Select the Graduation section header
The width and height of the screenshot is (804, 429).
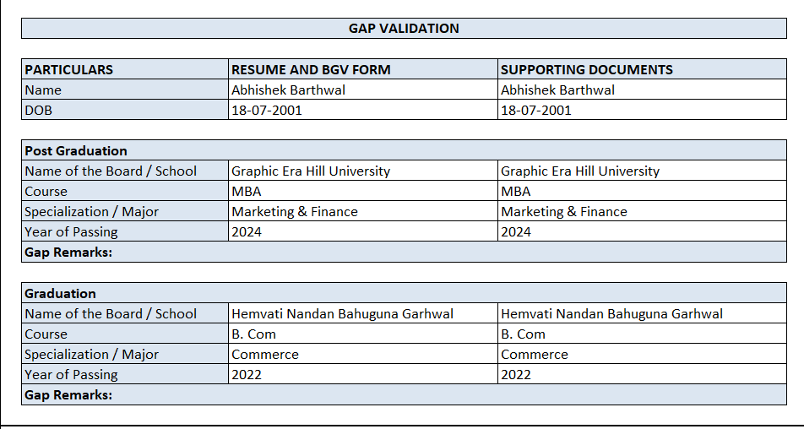click(x=404, y=294)
